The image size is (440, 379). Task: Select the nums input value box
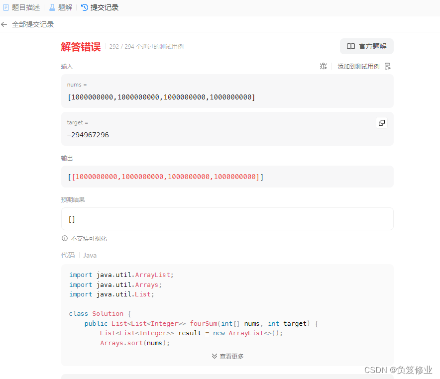227,91
